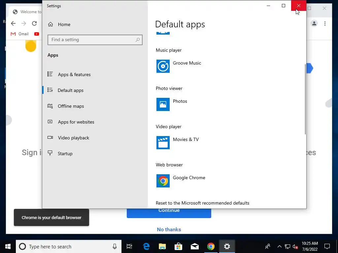338x253 pixels.
Task: Minimize the Settings window
Action: coord(268,6)
